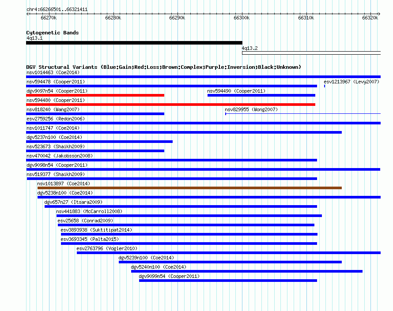This screenshot has width=393, height=311.
Task: Click the blue dgv5239n100 gain bar
Action: click(231, 262)
